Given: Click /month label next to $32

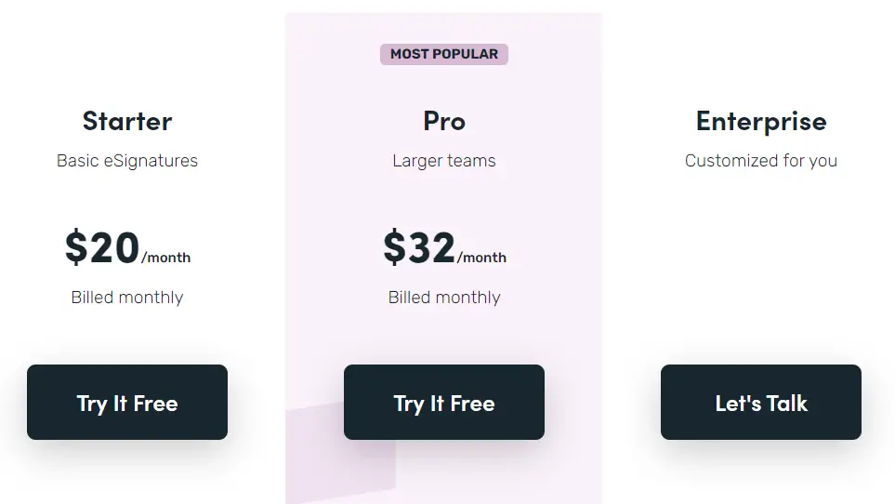Looking at the screenshot, I should 481,258.
